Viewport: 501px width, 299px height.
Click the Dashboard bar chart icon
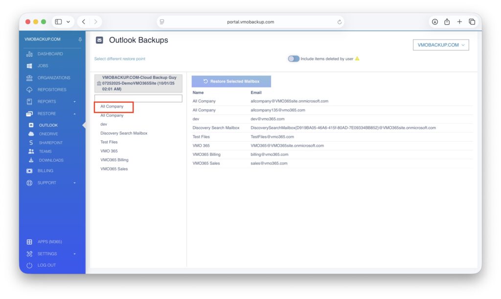[29, 54]
